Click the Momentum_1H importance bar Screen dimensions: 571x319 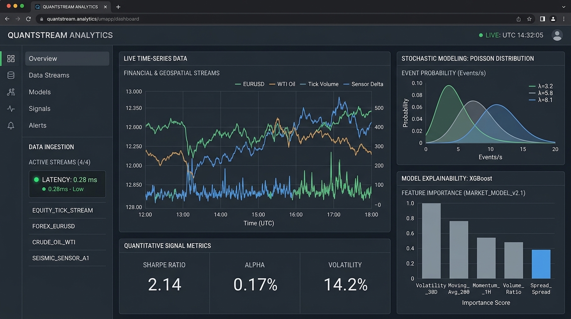[x=486, y=258]
